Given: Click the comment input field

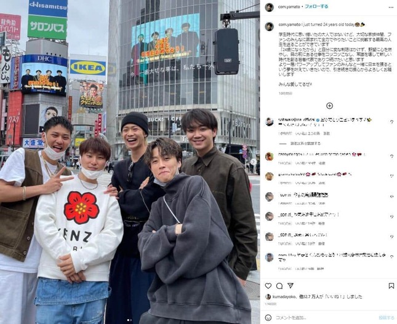Looking at the screenshot, I should coord(326,318).
